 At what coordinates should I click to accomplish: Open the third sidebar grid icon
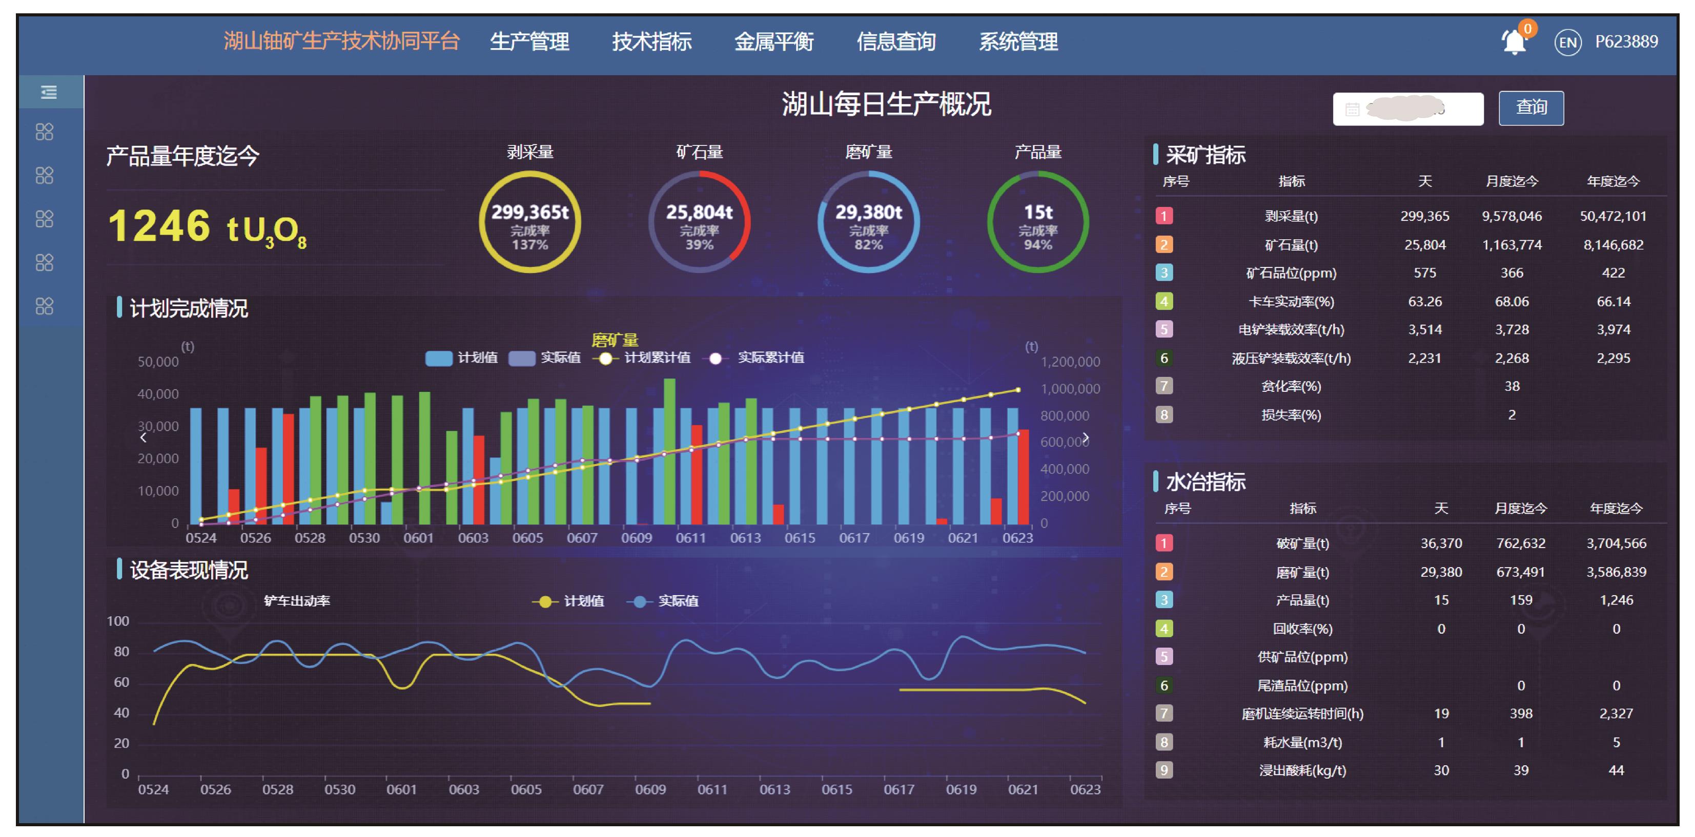coord(44,218)
